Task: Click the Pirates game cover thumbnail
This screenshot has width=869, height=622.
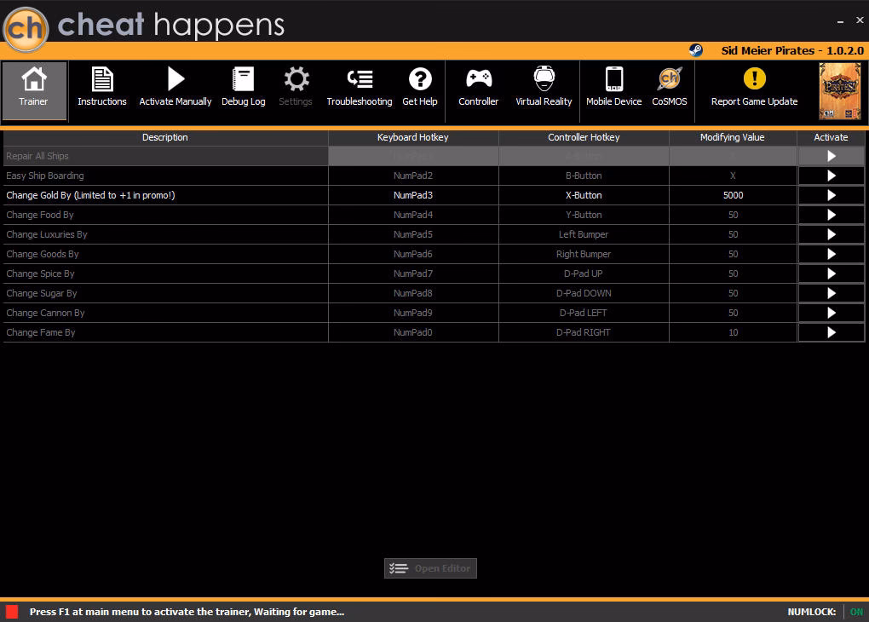Action: [x=840, y=91]
